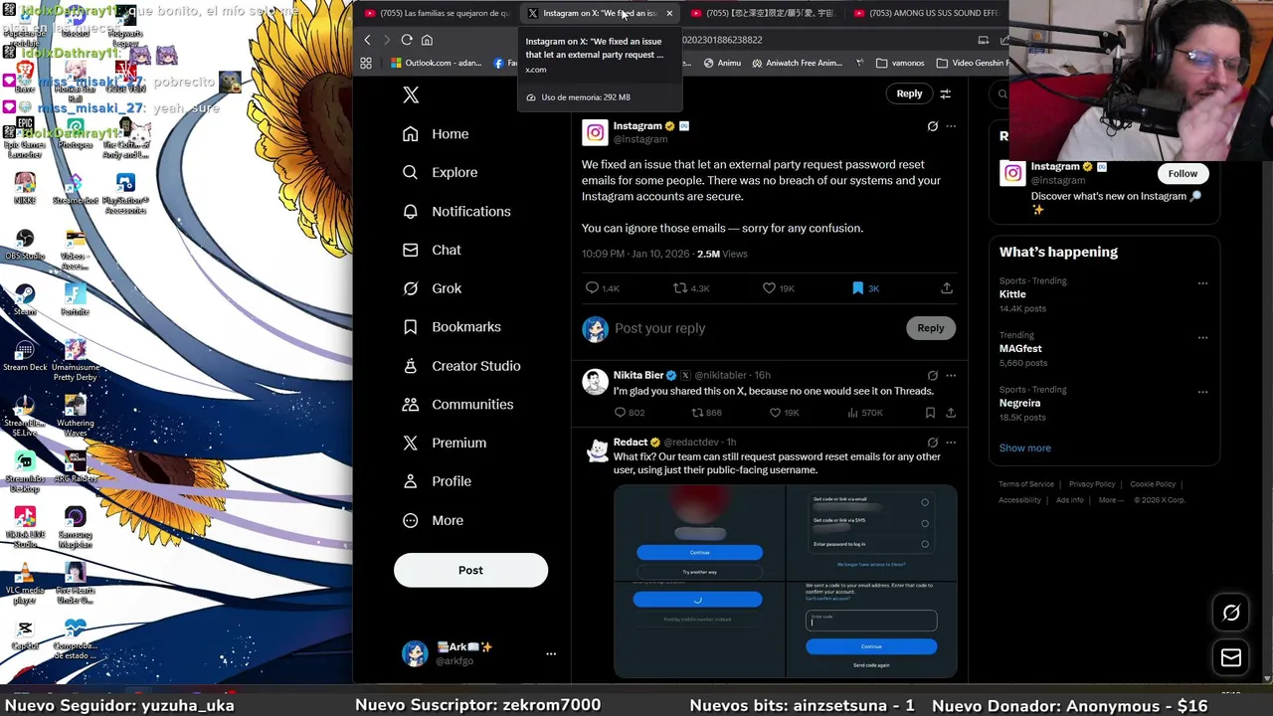Open Premium in X sidebar
The width and height of the screenshot is (1273, 716).
coord(444,443)
